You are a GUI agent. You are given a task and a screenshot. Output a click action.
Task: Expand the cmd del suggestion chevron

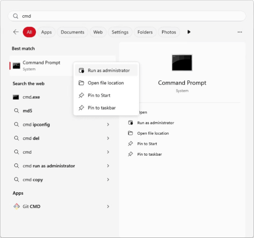coord(108,138)
